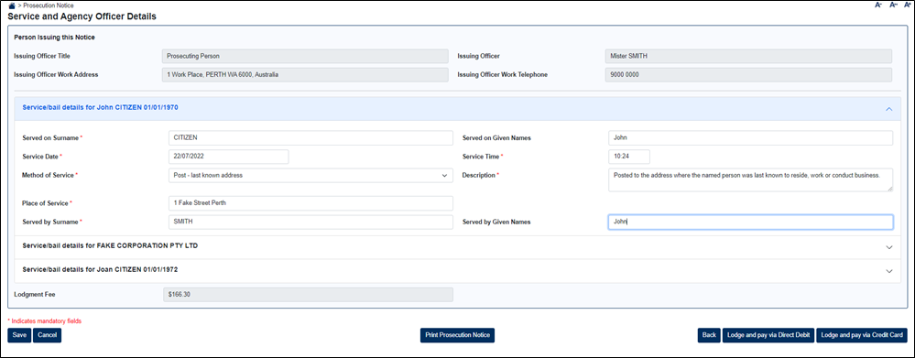Click Served by Given Names field
Image resolution: width=915 pixels, height=358 pixels.
tap(750, 222)
